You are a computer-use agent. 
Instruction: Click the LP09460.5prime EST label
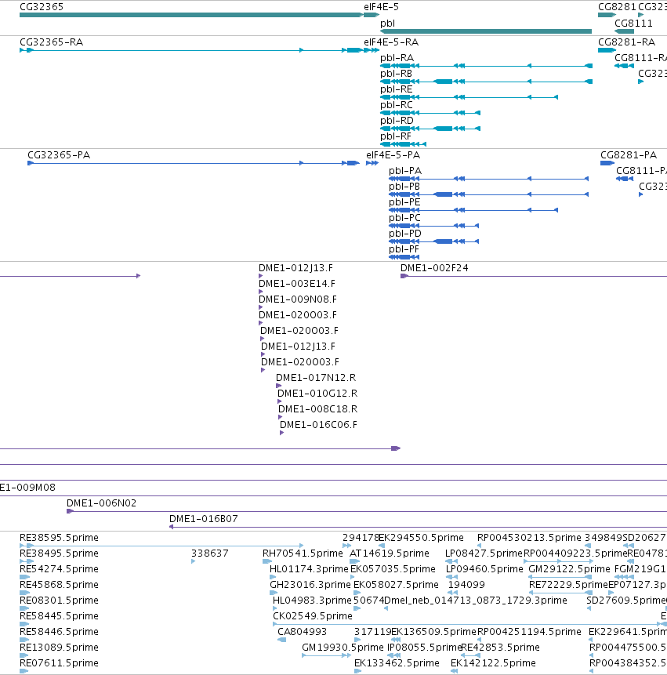pyautogui.click(x=484, y=569)
